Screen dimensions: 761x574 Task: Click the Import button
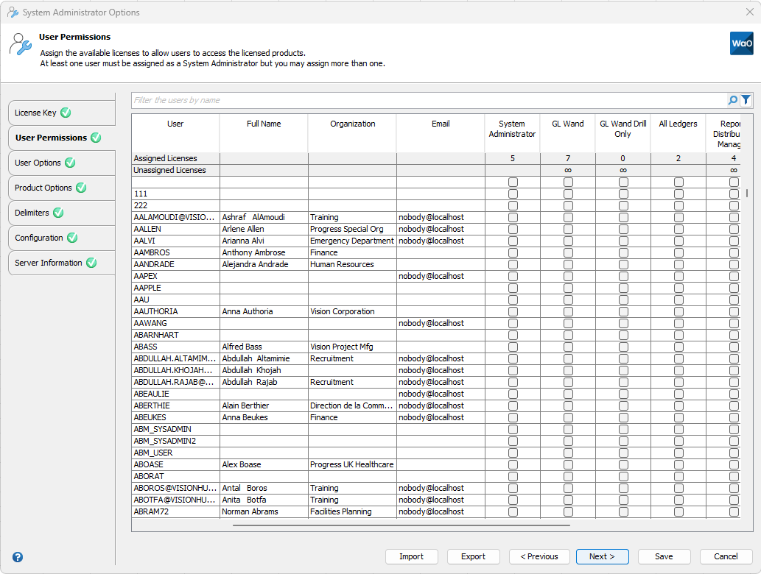coord(411,556)
